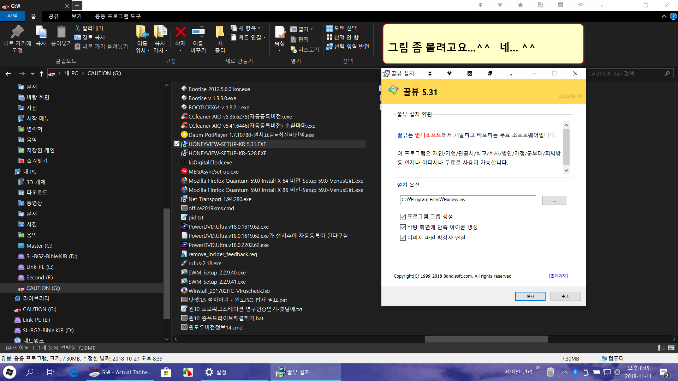This screenshot has width=678, height=381.
Task: Click the Paste (붙여넣기) ribbon icon
Action: point(61,32)
